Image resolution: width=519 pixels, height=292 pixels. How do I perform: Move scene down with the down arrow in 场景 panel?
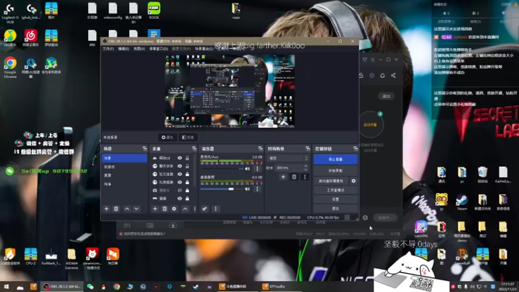[x=136, y=209]
